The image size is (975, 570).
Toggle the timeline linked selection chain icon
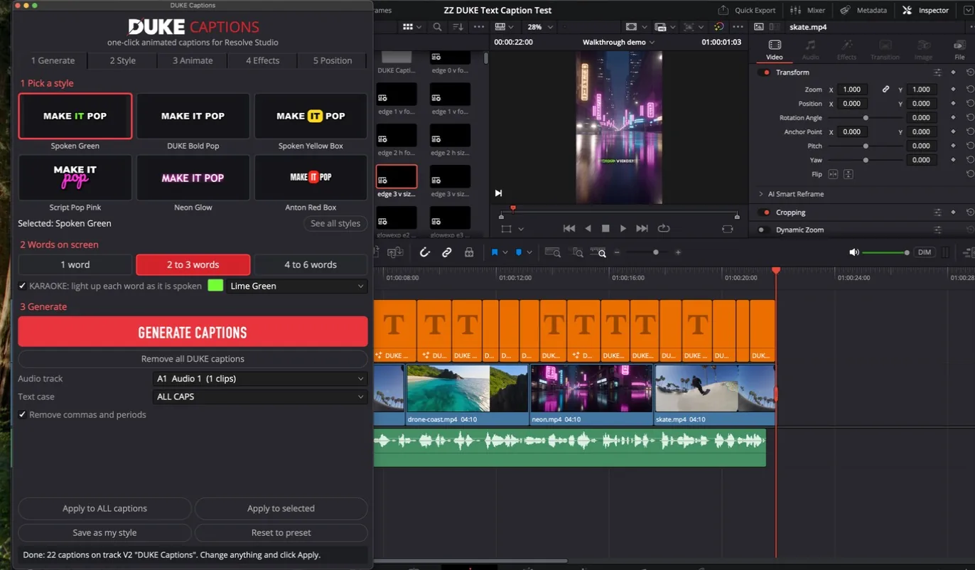coord(447,252)
